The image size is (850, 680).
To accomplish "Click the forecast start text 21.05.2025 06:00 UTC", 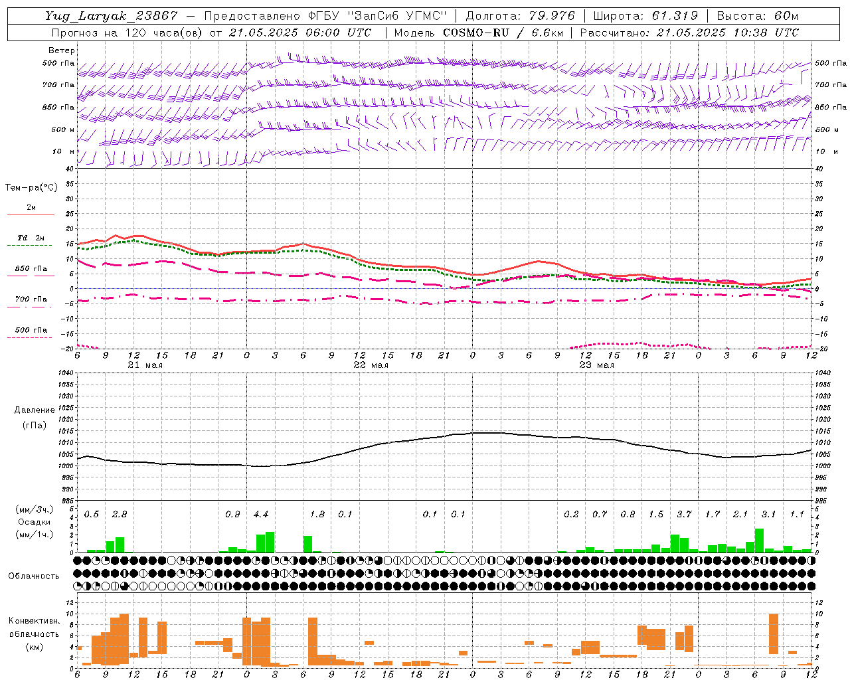I will tap(300, 33).
